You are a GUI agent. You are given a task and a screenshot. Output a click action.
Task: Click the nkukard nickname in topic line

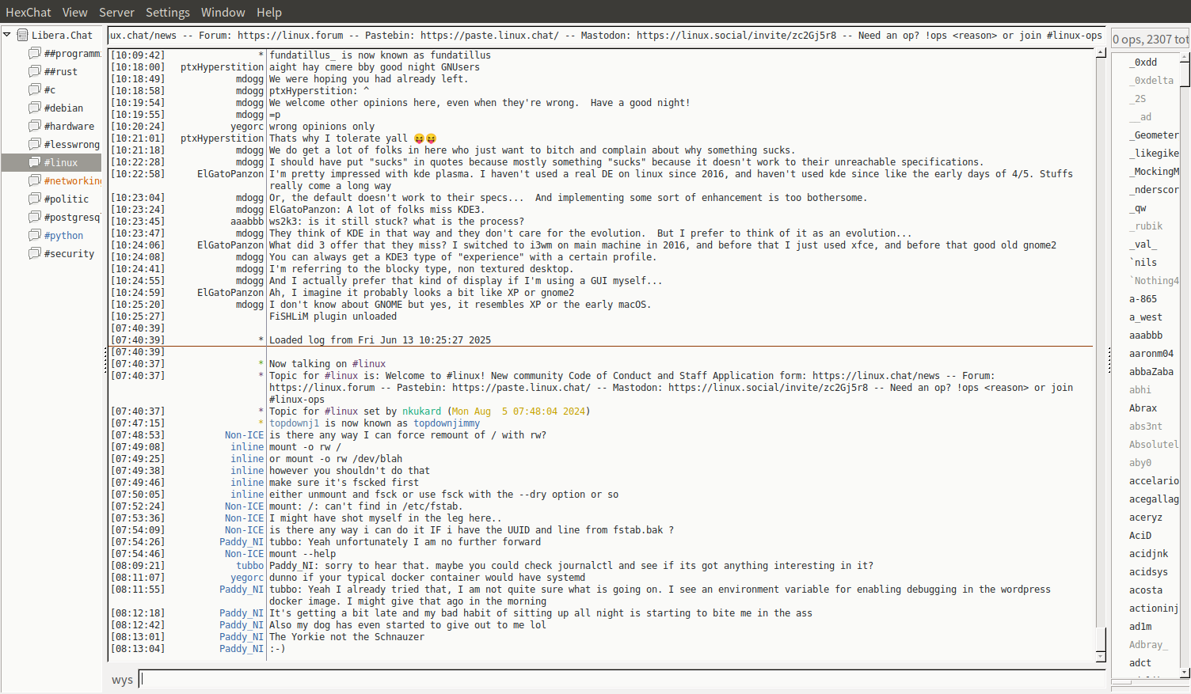(421, 411)
